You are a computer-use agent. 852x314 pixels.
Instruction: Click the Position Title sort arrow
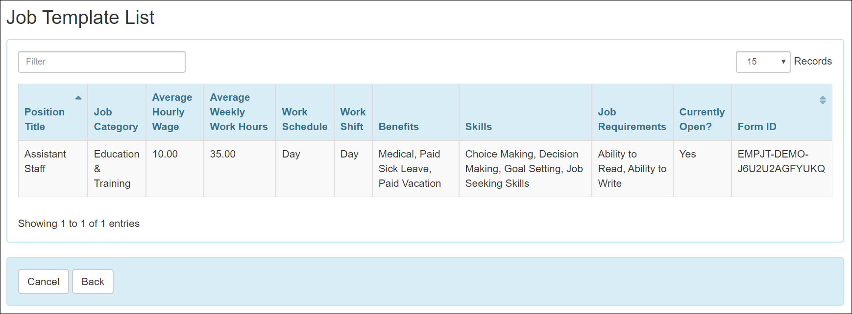(78, 98)
